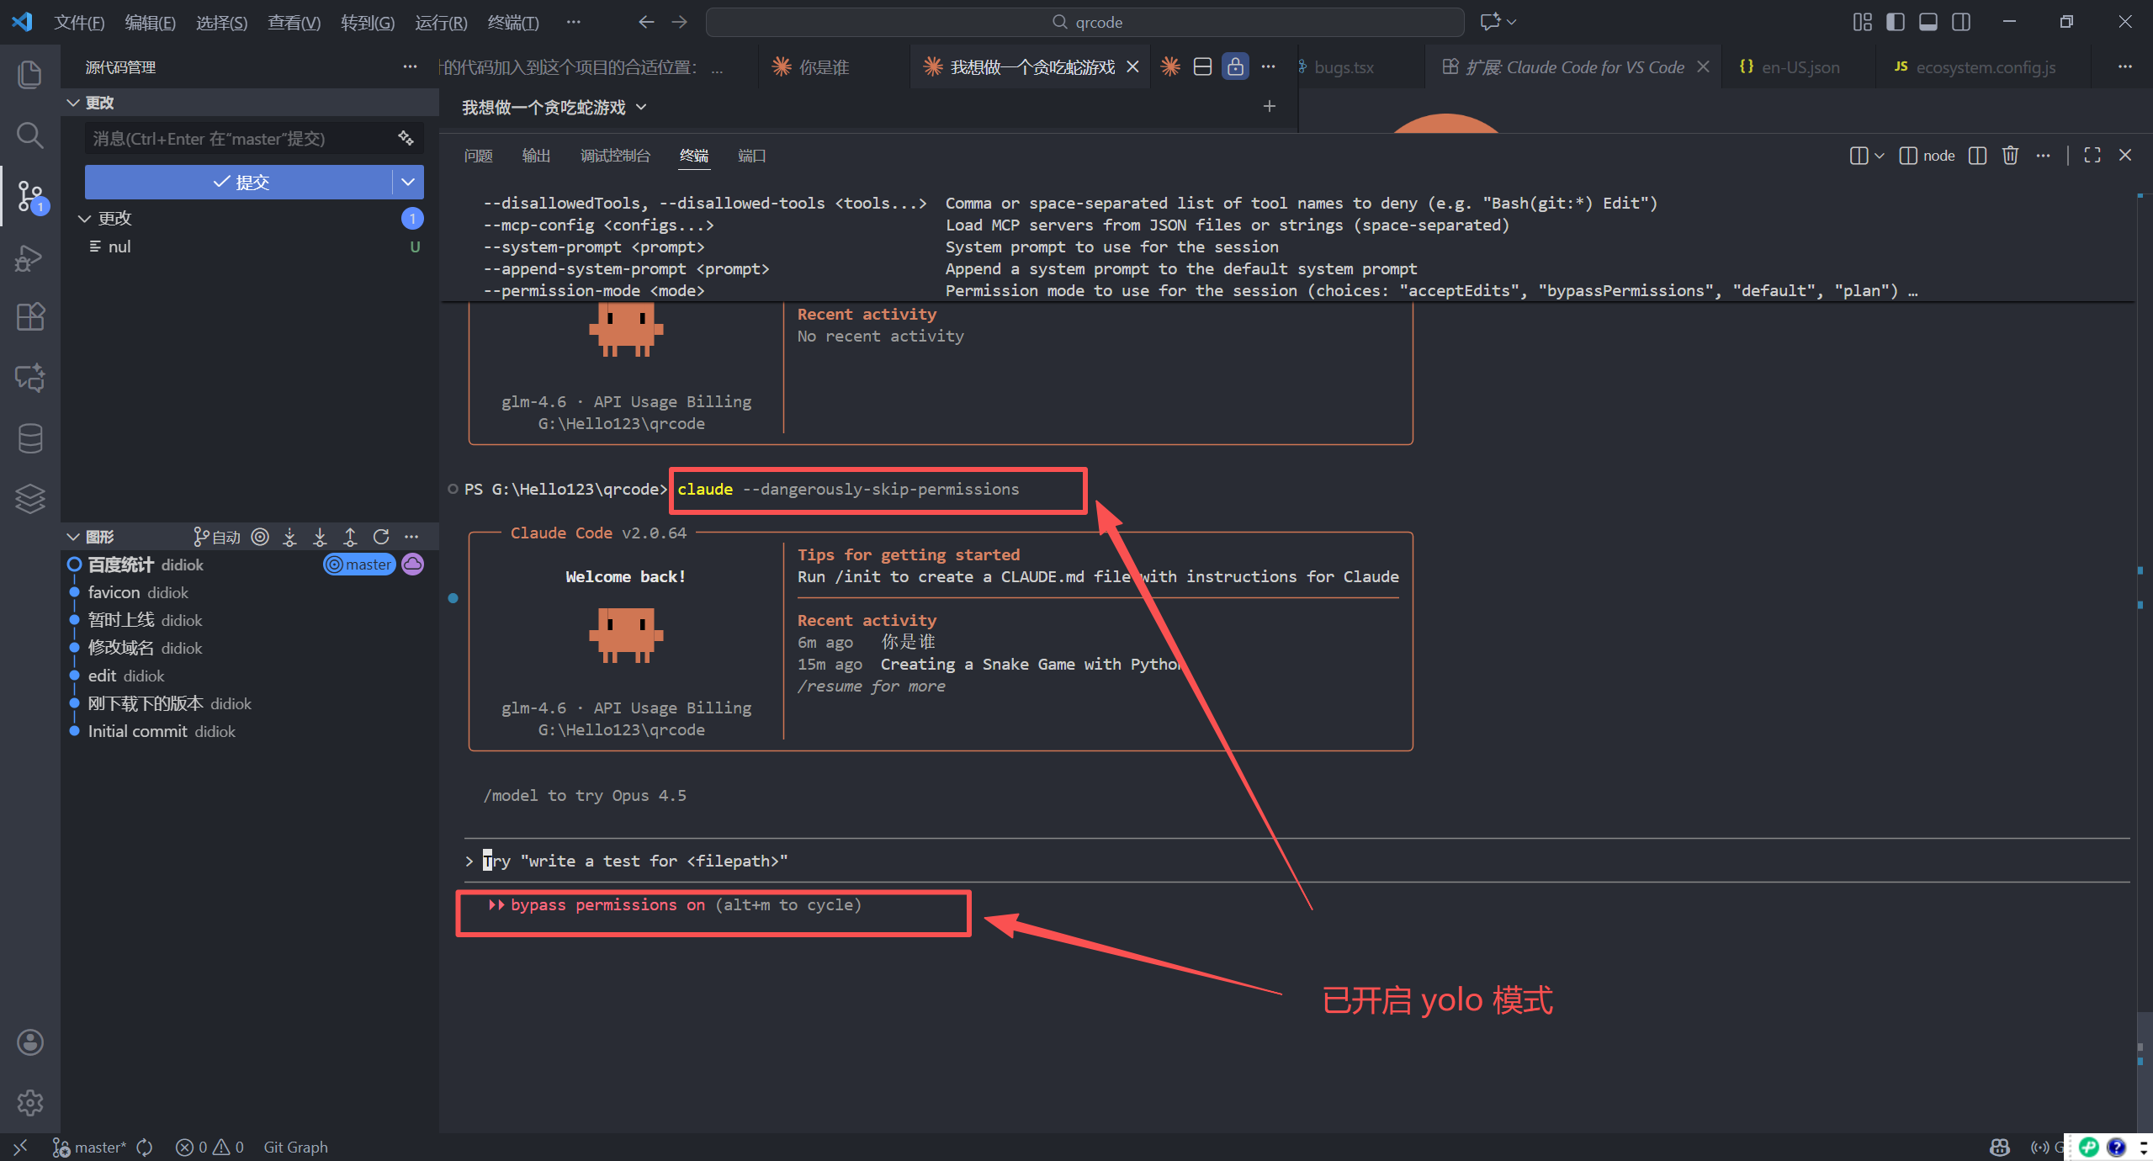Select the Initial commit entry in graph
The height and width of the screenshot is (1161, 2153).
[x=137, y=731]
